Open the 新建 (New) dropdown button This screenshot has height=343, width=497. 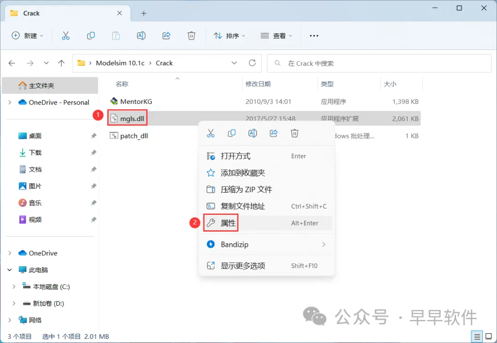pyautogui.click(x=28, y=36)
